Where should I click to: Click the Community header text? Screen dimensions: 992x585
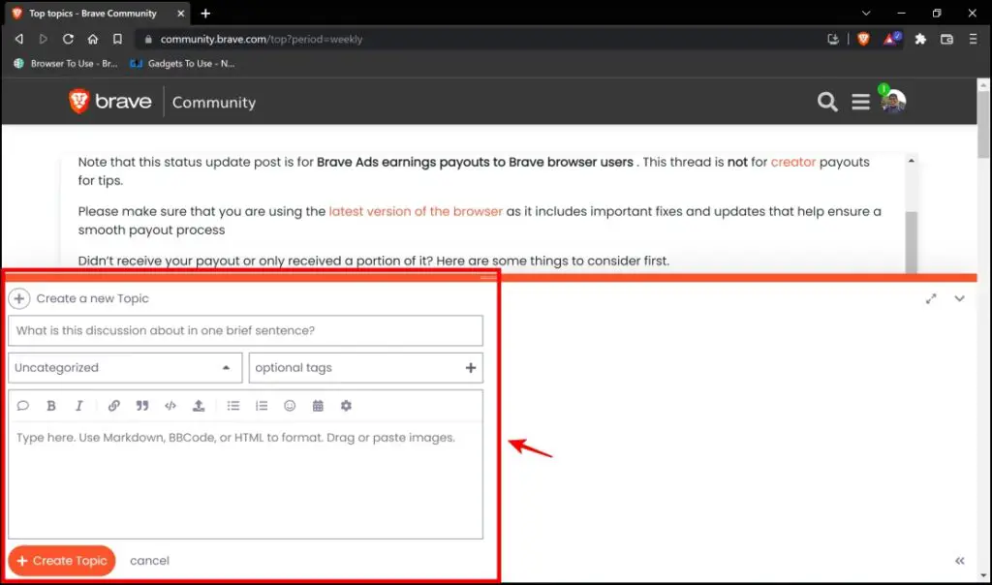pyautogui.click(x=214, y=102)
